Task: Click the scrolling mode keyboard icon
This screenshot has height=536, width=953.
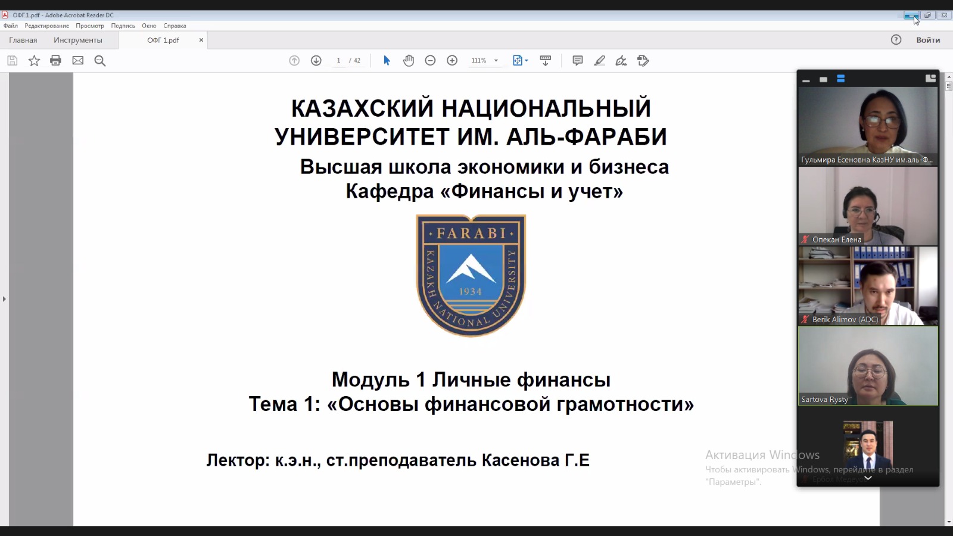Action: pyautogui.click(x=546, y=60)
